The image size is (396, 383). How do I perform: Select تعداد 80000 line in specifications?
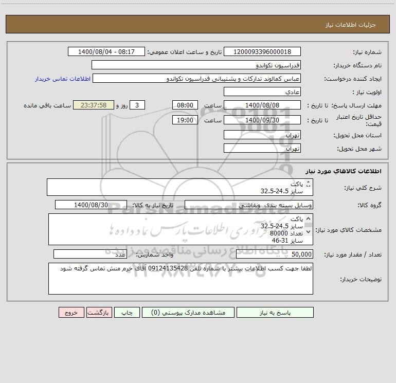point(286,233)
